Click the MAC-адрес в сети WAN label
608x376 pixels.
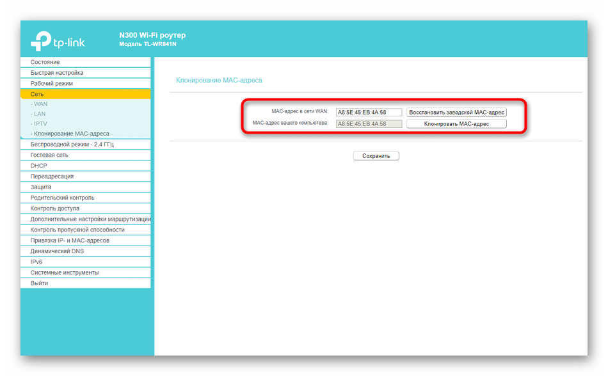point(300,111)
